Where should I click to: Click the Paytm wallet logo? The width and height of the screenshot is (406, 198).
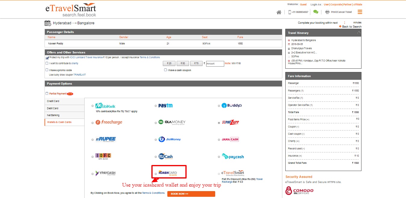[x=166, y=106]
